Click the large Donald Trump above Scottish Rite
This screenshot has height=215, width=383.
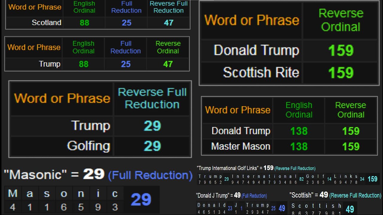pyautogui.click(x=256, y=50)
